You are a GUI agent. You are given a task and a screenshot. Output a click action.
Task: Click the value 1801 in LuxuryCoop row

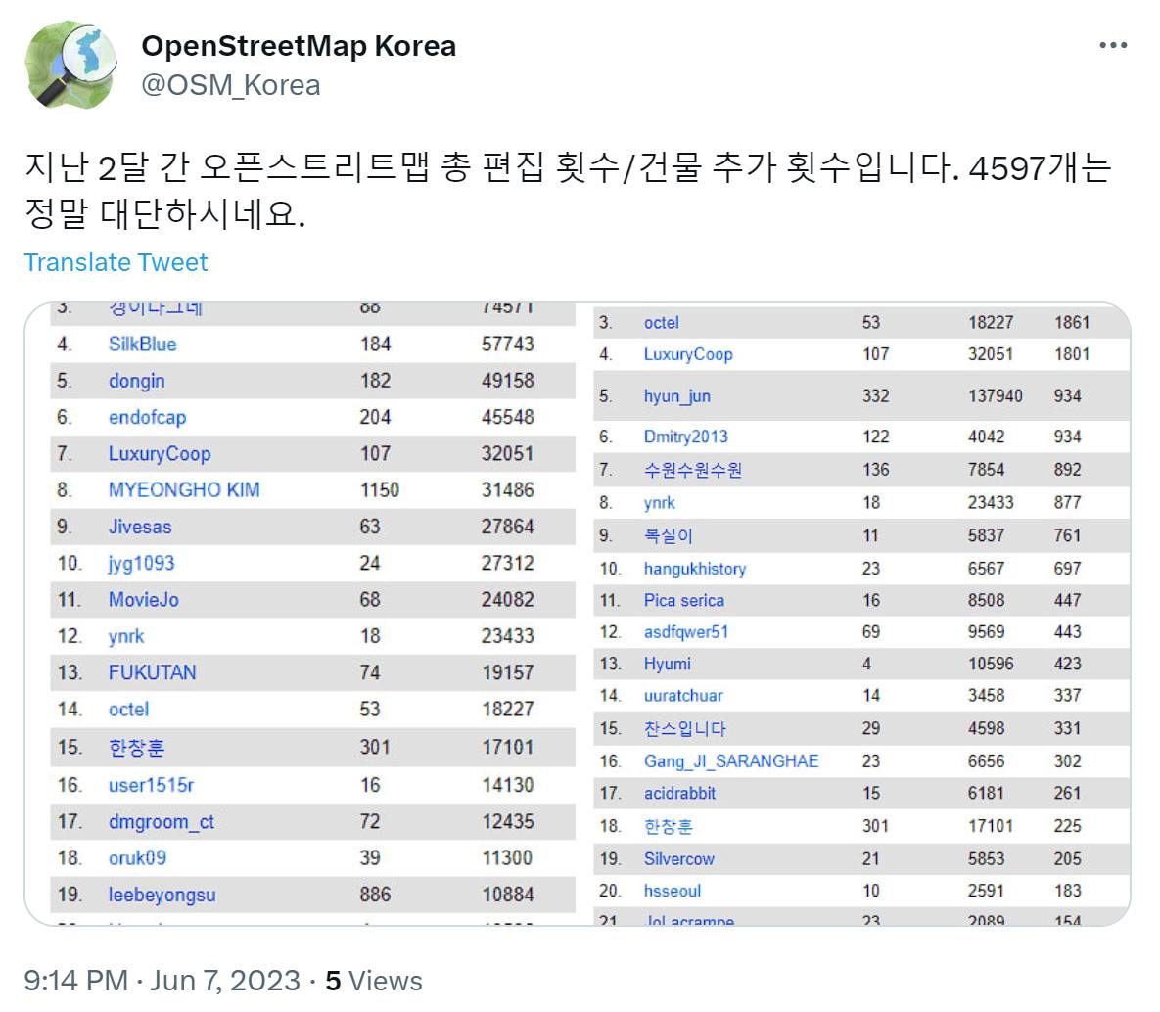tap(1072, 354)
